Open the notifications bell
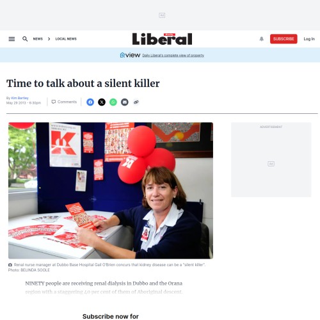Screen dimensions: 320x320 click(262, 39)
